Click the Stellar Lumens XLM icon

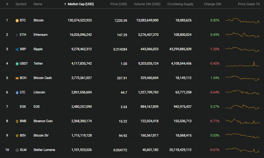[17, 150]
